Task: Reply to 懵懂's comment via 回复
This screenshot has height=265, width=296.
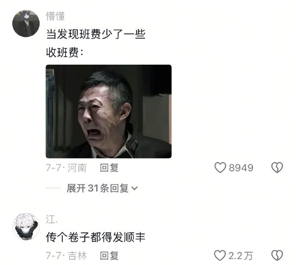Action: click(x=109, y=168)
